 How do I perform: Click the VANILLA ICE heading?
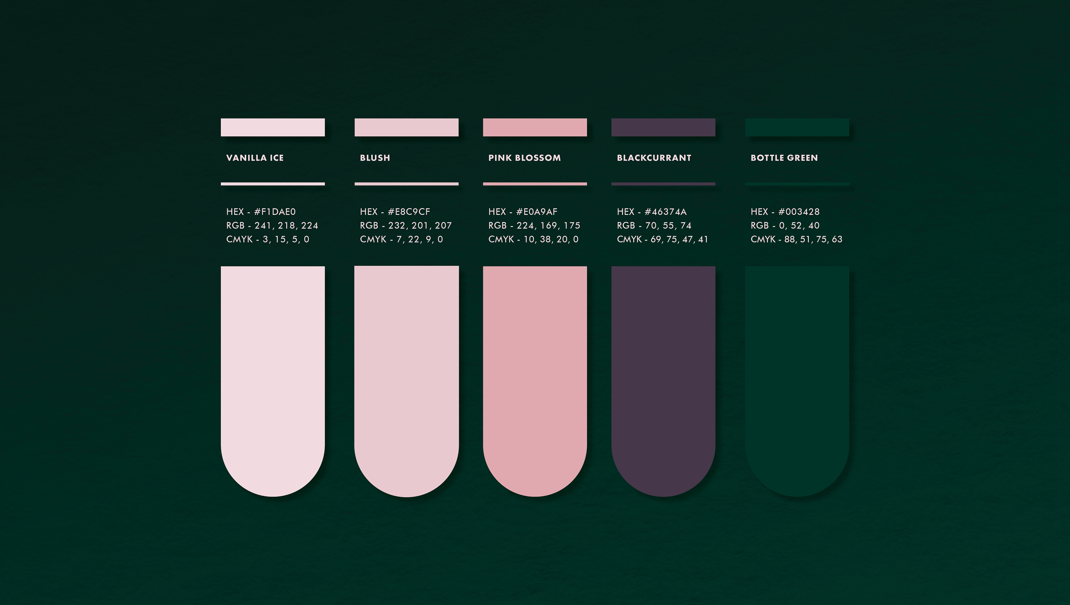pyautogui.click(x=255, y=158)
